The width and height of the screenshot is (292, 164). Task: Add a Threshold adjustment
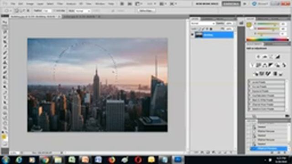click(268, 74)
